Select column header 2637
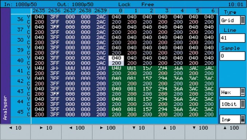247x140 pixels. point(69,11)
